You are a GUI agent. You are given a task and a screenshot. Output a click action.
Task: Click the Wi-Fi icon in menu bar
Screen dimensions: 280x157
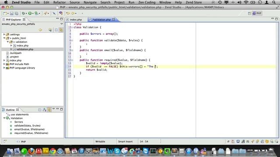coord(246,2)
